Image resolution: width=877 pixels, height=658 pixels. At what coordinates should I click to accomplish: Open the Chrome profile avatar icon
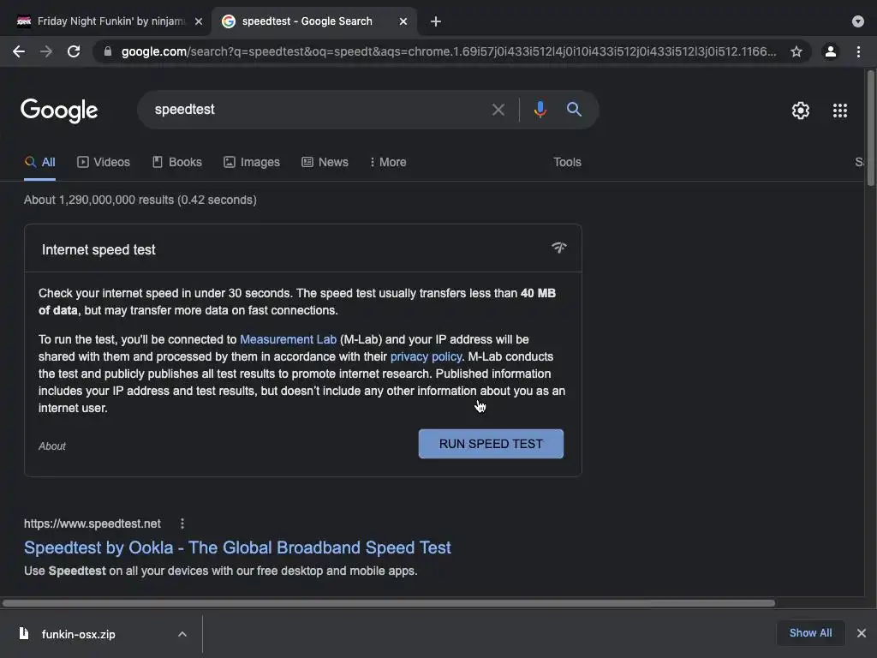pyautogui.click(x=831, y=51)
